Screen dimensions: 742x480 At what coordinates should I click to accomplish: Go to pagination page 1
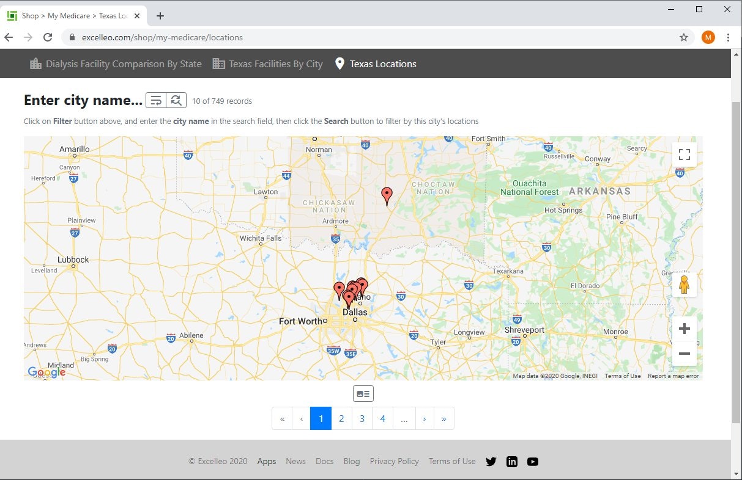tap(321, 418)
